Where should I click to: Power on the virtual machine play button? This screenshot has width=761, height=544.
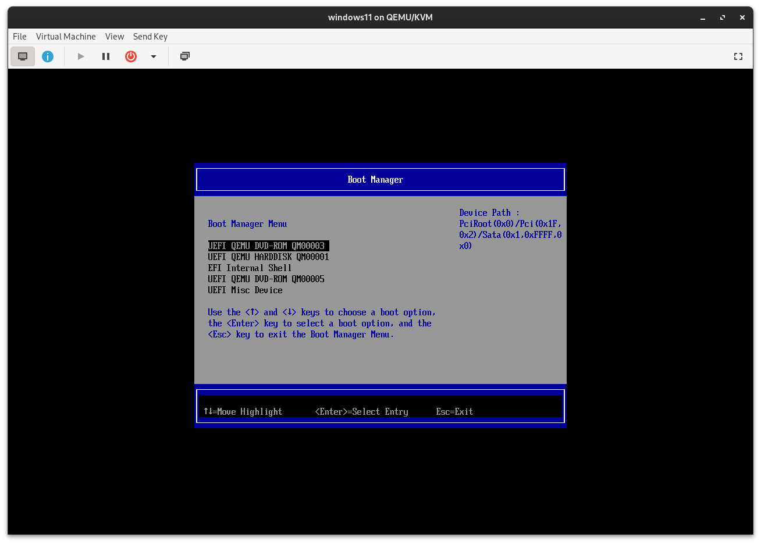click(x=81, y=56)
